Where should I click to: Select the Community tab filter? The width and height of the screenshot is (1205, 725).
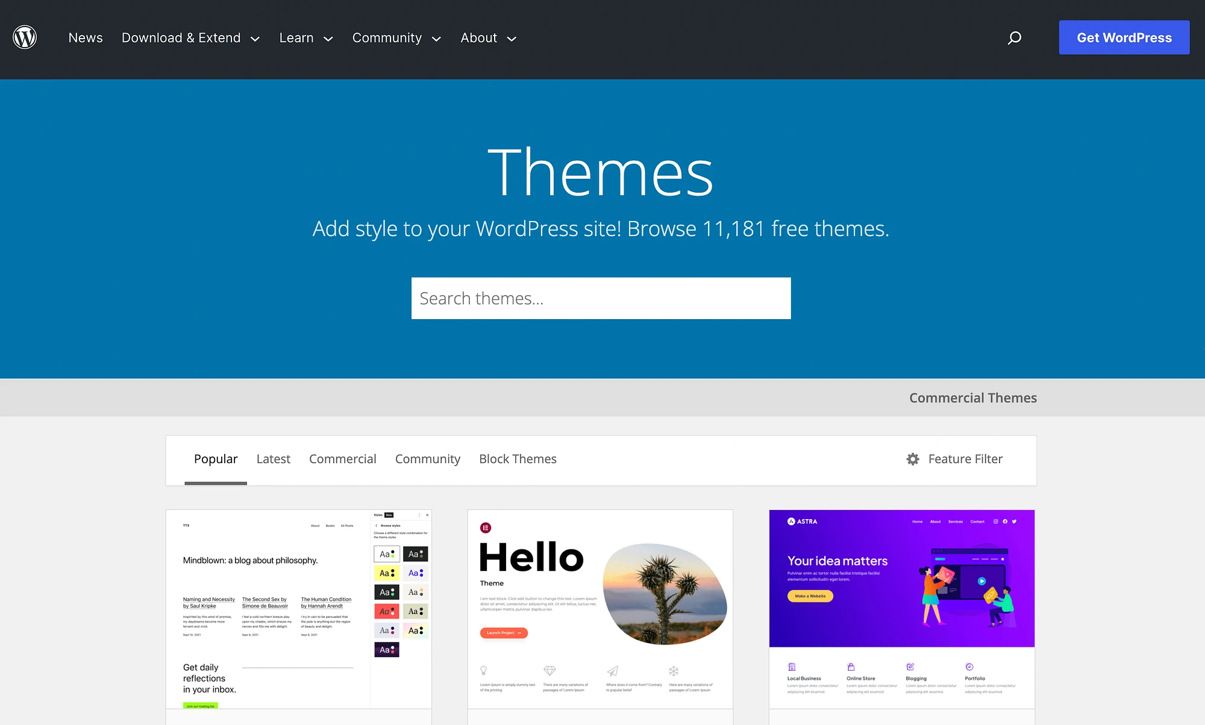[428, 458]
